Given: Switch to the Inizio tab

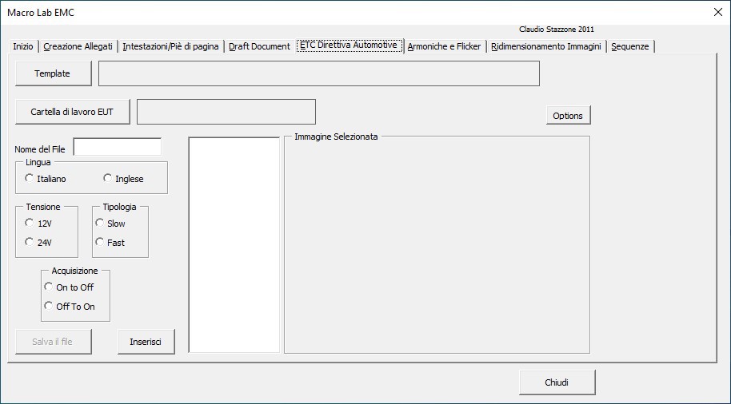Looking at the screenshot, I should coord(23,46).
